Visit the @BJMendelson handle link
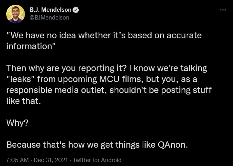This screenshot has height=166, width=233. point(49,18)
